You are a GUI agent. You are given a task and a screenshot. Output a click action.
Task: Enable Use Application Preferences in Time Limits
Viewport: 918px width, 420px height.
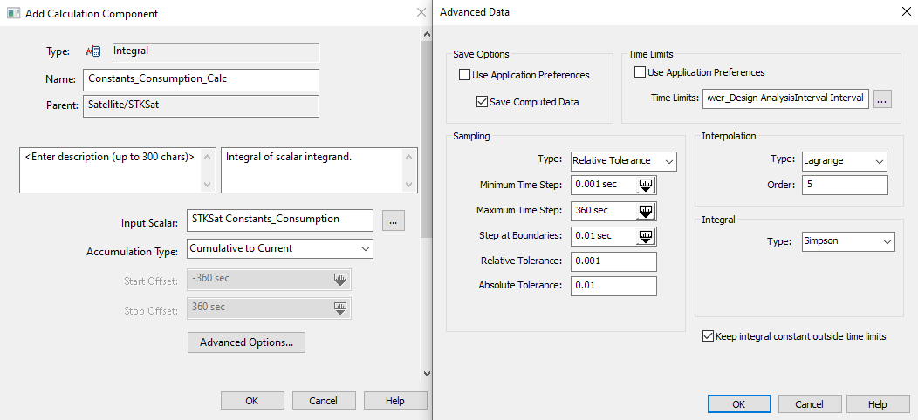(x=641, y=72)
